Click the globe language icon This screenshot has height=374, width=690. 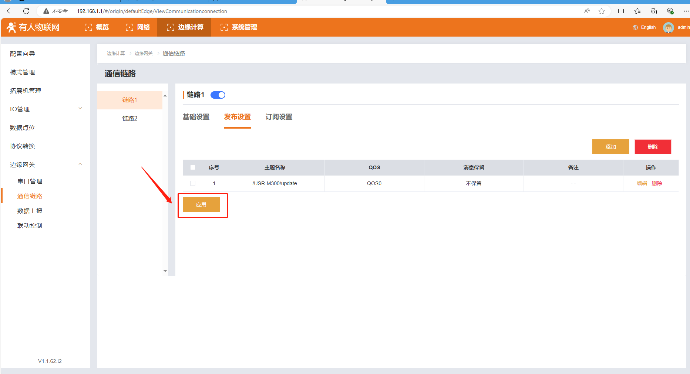[x=635, y=27]
